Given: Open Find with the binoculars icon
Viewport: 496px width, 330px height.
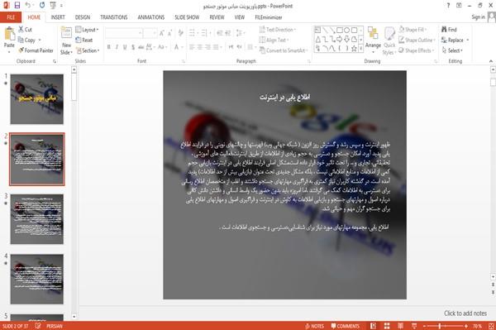Looking at the screenshot, I should tap(449, 30).
